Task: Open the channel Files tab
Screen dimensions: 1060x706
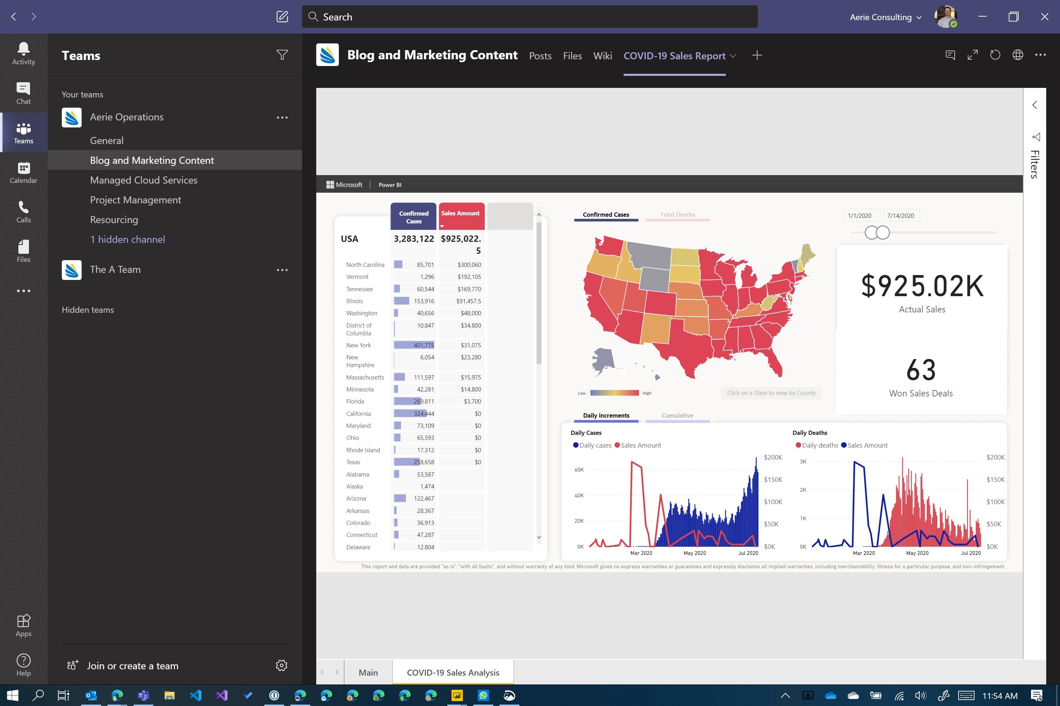Action: (572, 56)
